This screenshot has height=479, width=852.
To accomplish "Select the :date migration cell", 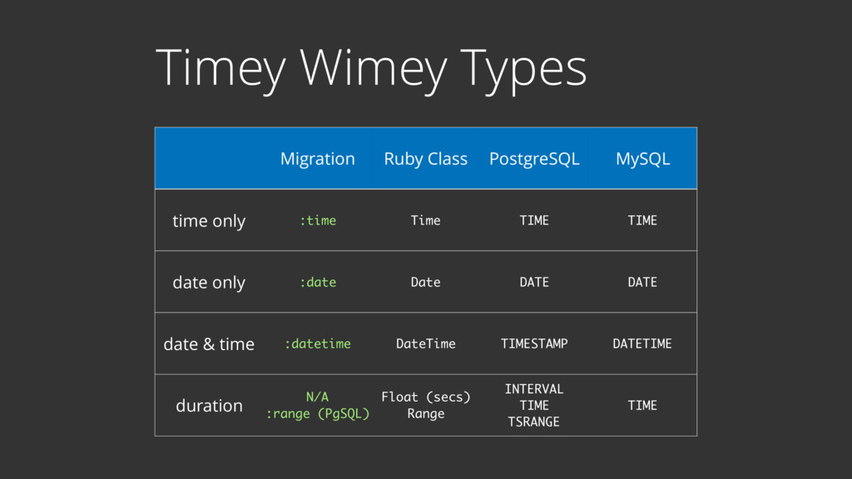I will (x=318, y=283).
